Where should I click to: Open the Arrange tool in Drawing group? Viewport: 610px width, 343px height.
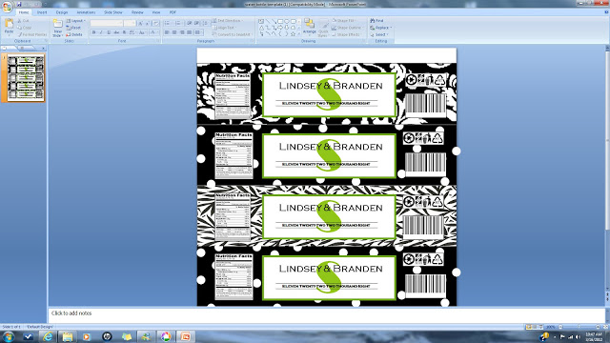point(309,27)
